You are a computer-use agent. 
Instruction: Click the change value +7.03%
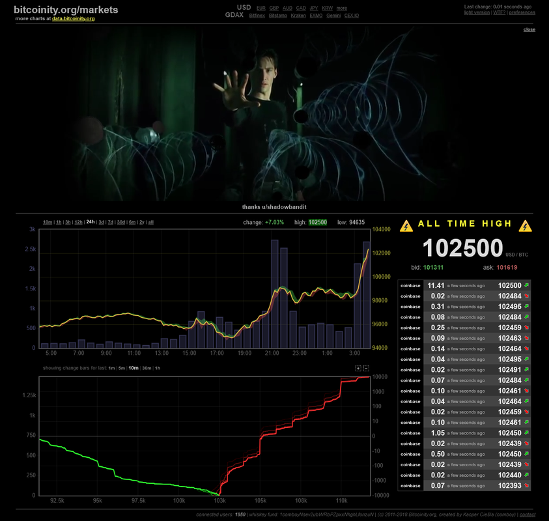[274, 222]
